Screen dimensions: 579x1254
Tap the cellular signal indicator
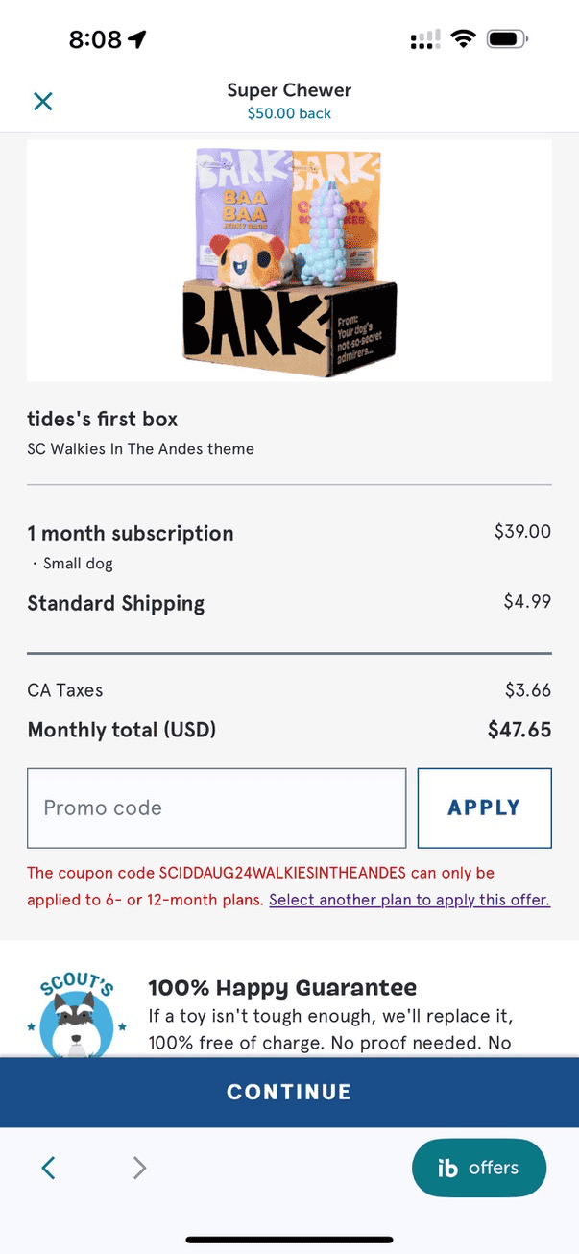(423, 39)
